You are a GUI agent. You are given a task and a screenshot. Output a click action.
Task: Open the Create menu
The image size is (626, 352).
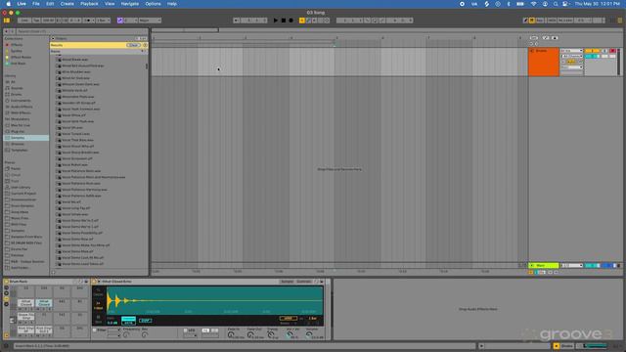[67, 4]
